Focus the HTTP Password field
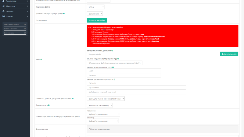This screenshot has height=137, width=244. [x=124, y=75]
